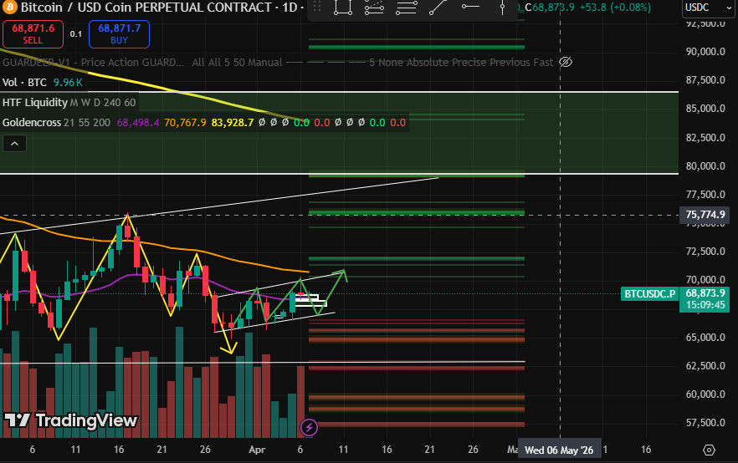
Task: Select the Fib retracement drawing tool
Action: (x=374, y=7)
